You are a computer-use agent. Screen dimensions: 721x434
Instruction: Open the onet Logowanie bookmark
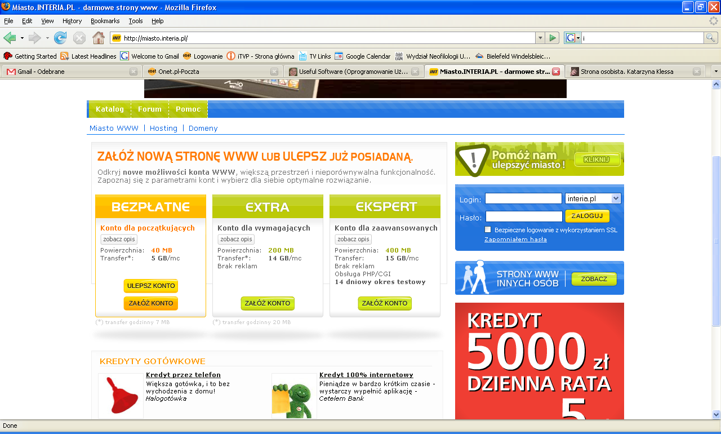click(x=203, y=56)
